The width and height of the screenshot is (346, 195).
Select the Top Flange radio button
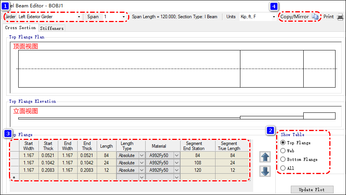pos(283,143)
